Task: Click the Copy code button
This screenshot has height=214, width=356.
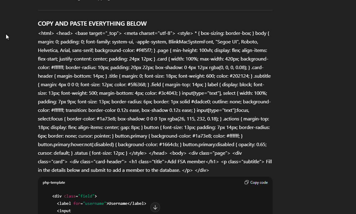Action: point(256,183)
